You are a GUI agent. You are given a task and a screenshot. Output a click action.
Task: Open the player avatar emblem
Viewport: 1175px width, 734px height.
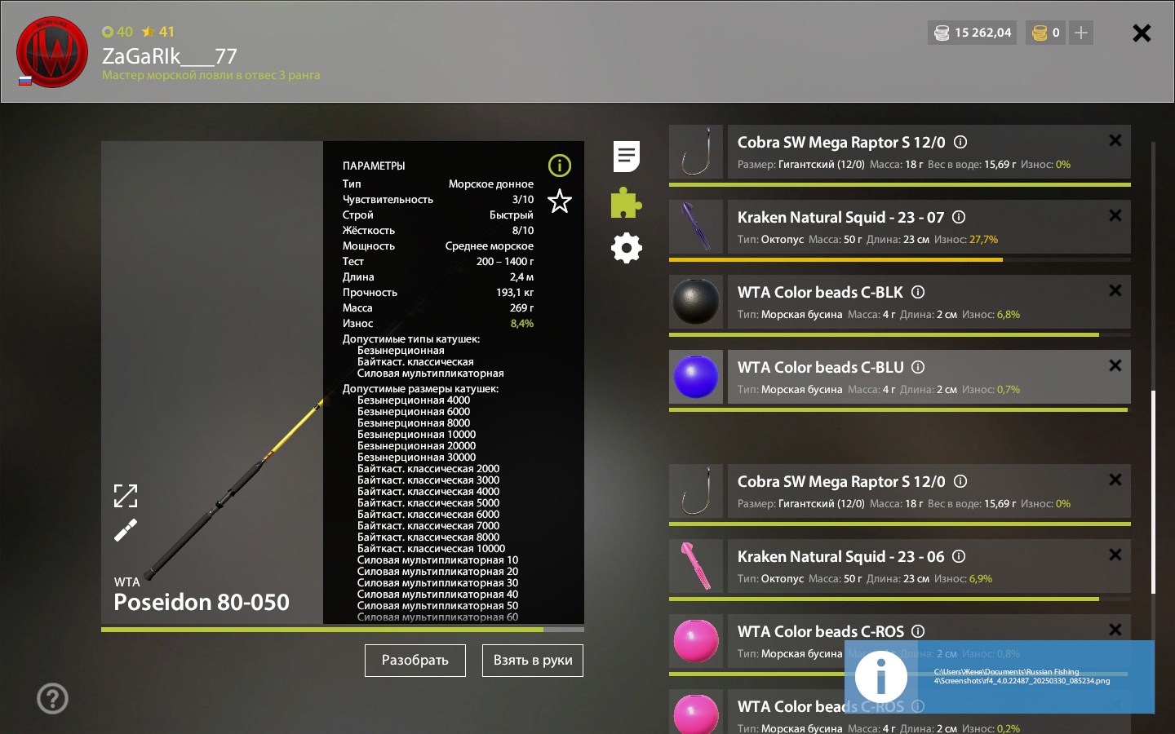pyautogui.click(x=52, y=52)
